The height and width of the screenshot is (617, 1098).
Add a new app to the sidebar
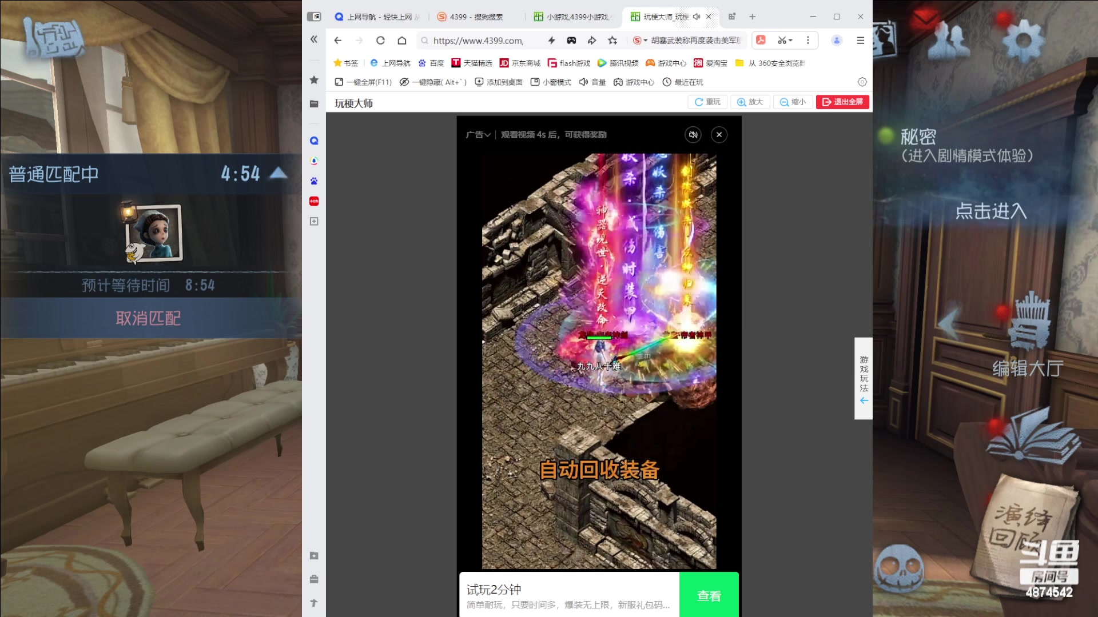point(314,221)
